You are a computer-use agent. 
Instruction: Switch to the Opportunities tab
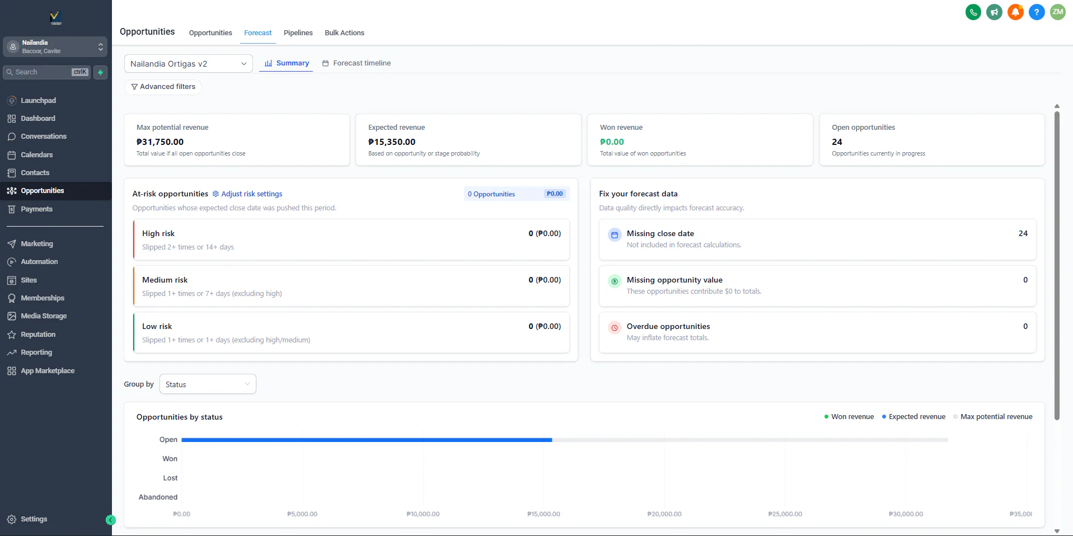coord(210,33)
